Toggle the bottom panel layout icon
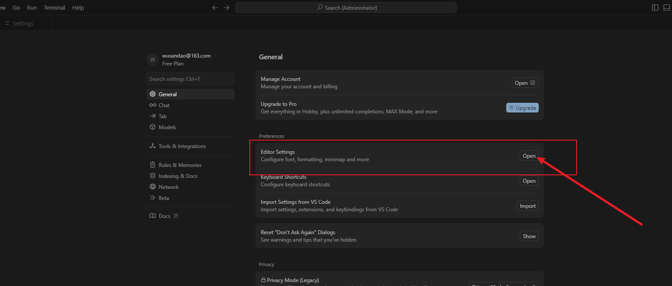The width and height of the screenshot is (672, 286). point(667,7)
